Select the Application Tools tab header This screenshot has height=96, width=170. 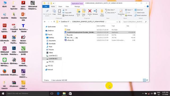(77, 3)
